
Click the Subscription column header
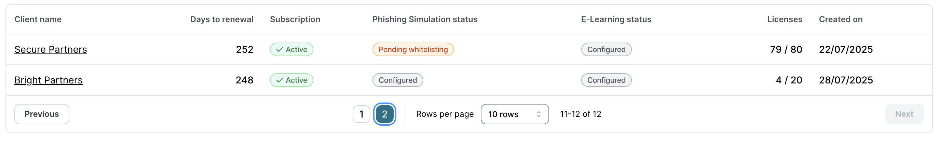(x=295, y=19)
